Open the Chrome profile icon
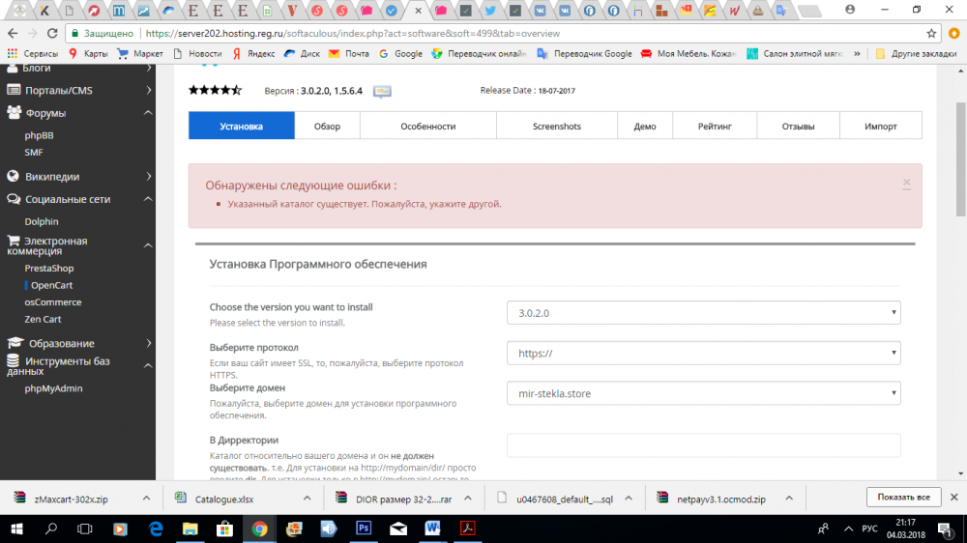This screenshot has width=967, height=543. [850, 10]
